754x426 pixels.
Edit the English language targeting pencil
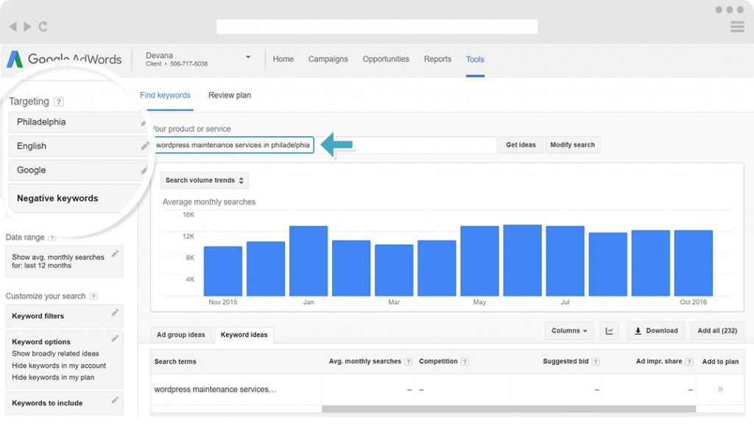pos(145,146)
